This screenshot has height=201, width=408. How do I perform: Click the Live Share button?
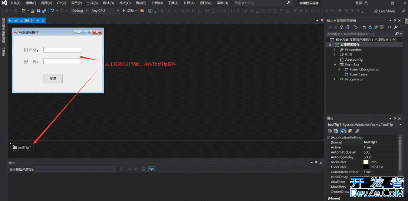[384, 11]
